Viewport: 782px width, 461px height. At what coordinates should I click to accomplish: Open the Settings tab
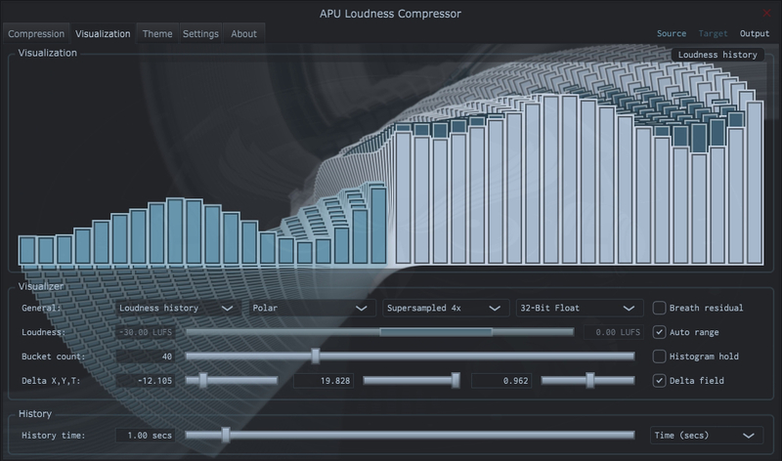[200, 34]
